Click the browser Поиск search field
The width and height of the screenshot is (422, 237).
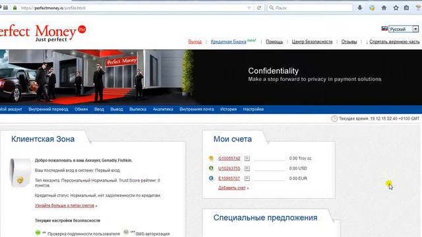(310, 8)
